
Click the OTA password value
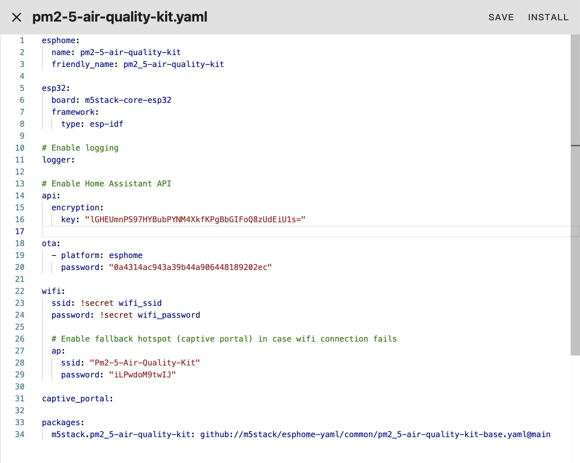click(190, 267)
